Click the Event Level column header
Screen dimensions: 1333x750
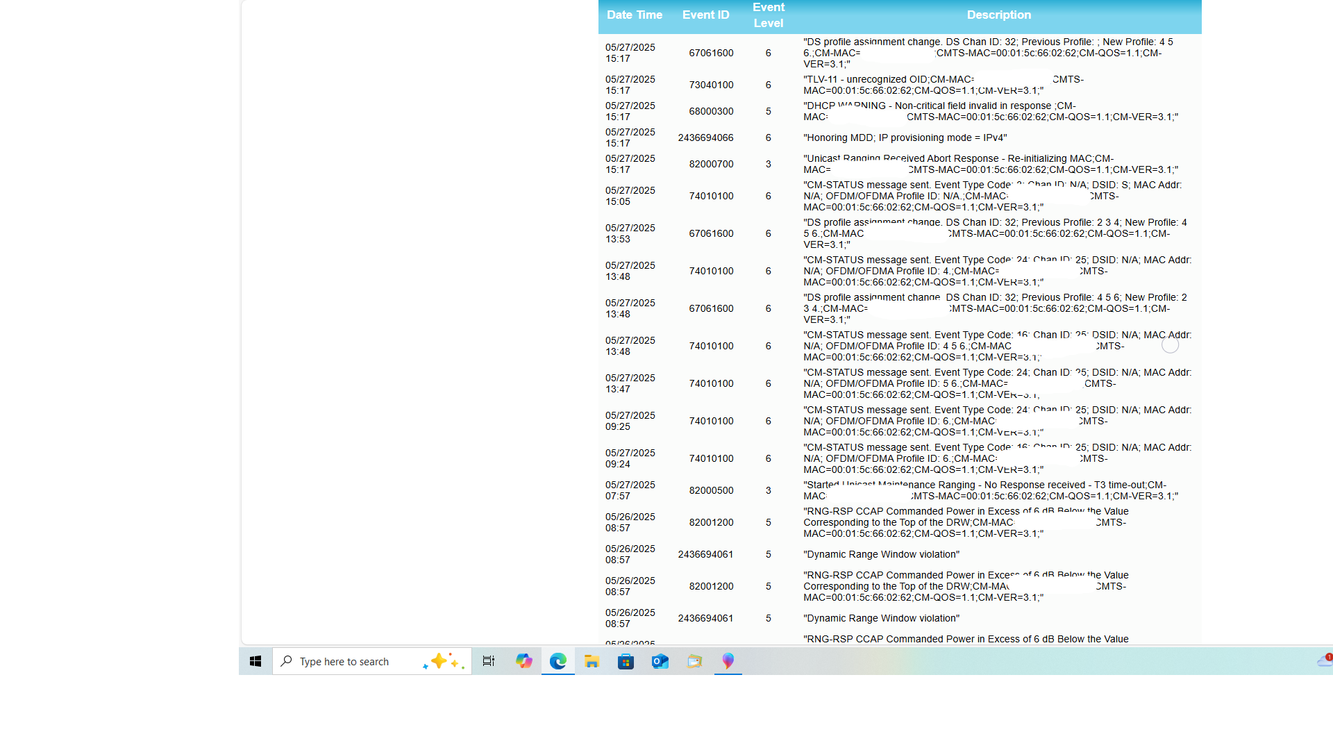769,15
